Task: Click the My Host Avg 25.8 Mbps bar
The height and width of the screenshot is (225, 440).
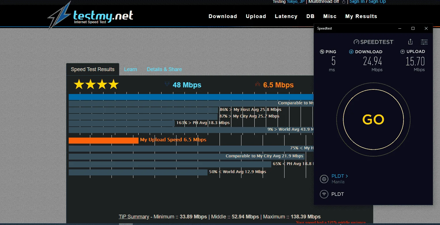Action: 143,110
